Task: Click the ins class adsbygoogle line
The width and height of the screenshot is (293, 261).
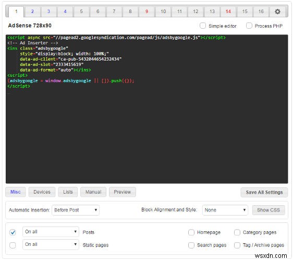Action: point(38,49)
